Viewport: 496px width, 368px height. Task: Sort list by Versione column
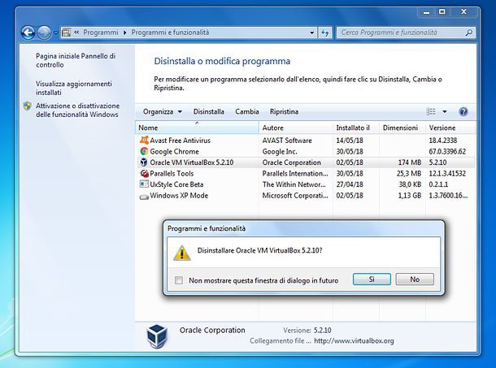[x=450, y=128]
